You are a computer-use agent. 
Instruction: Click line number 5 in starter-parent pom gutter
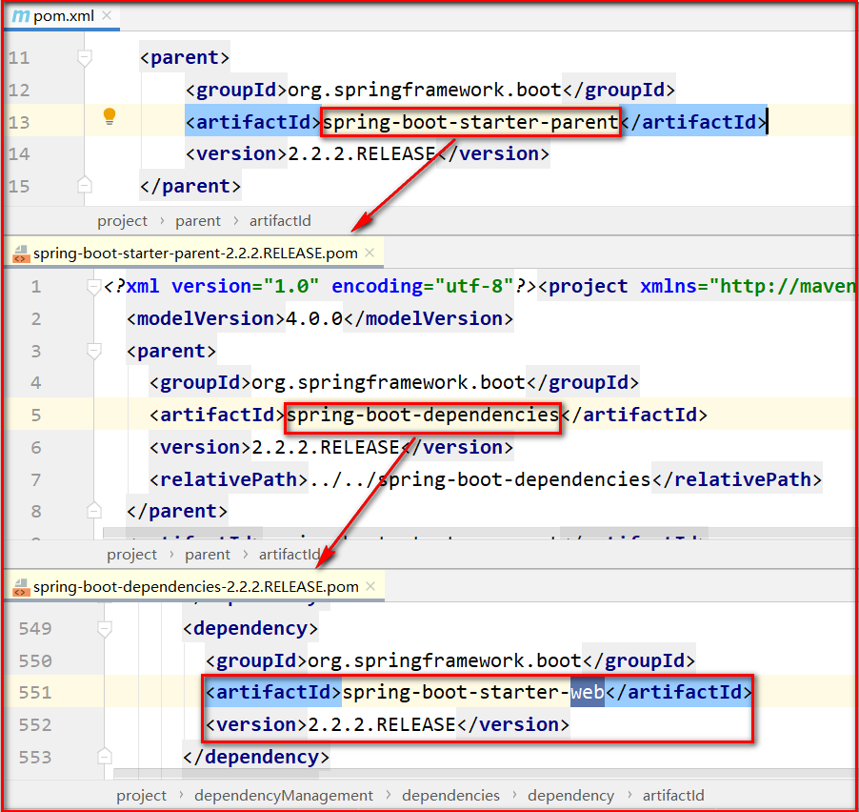[x=35, y=415]
